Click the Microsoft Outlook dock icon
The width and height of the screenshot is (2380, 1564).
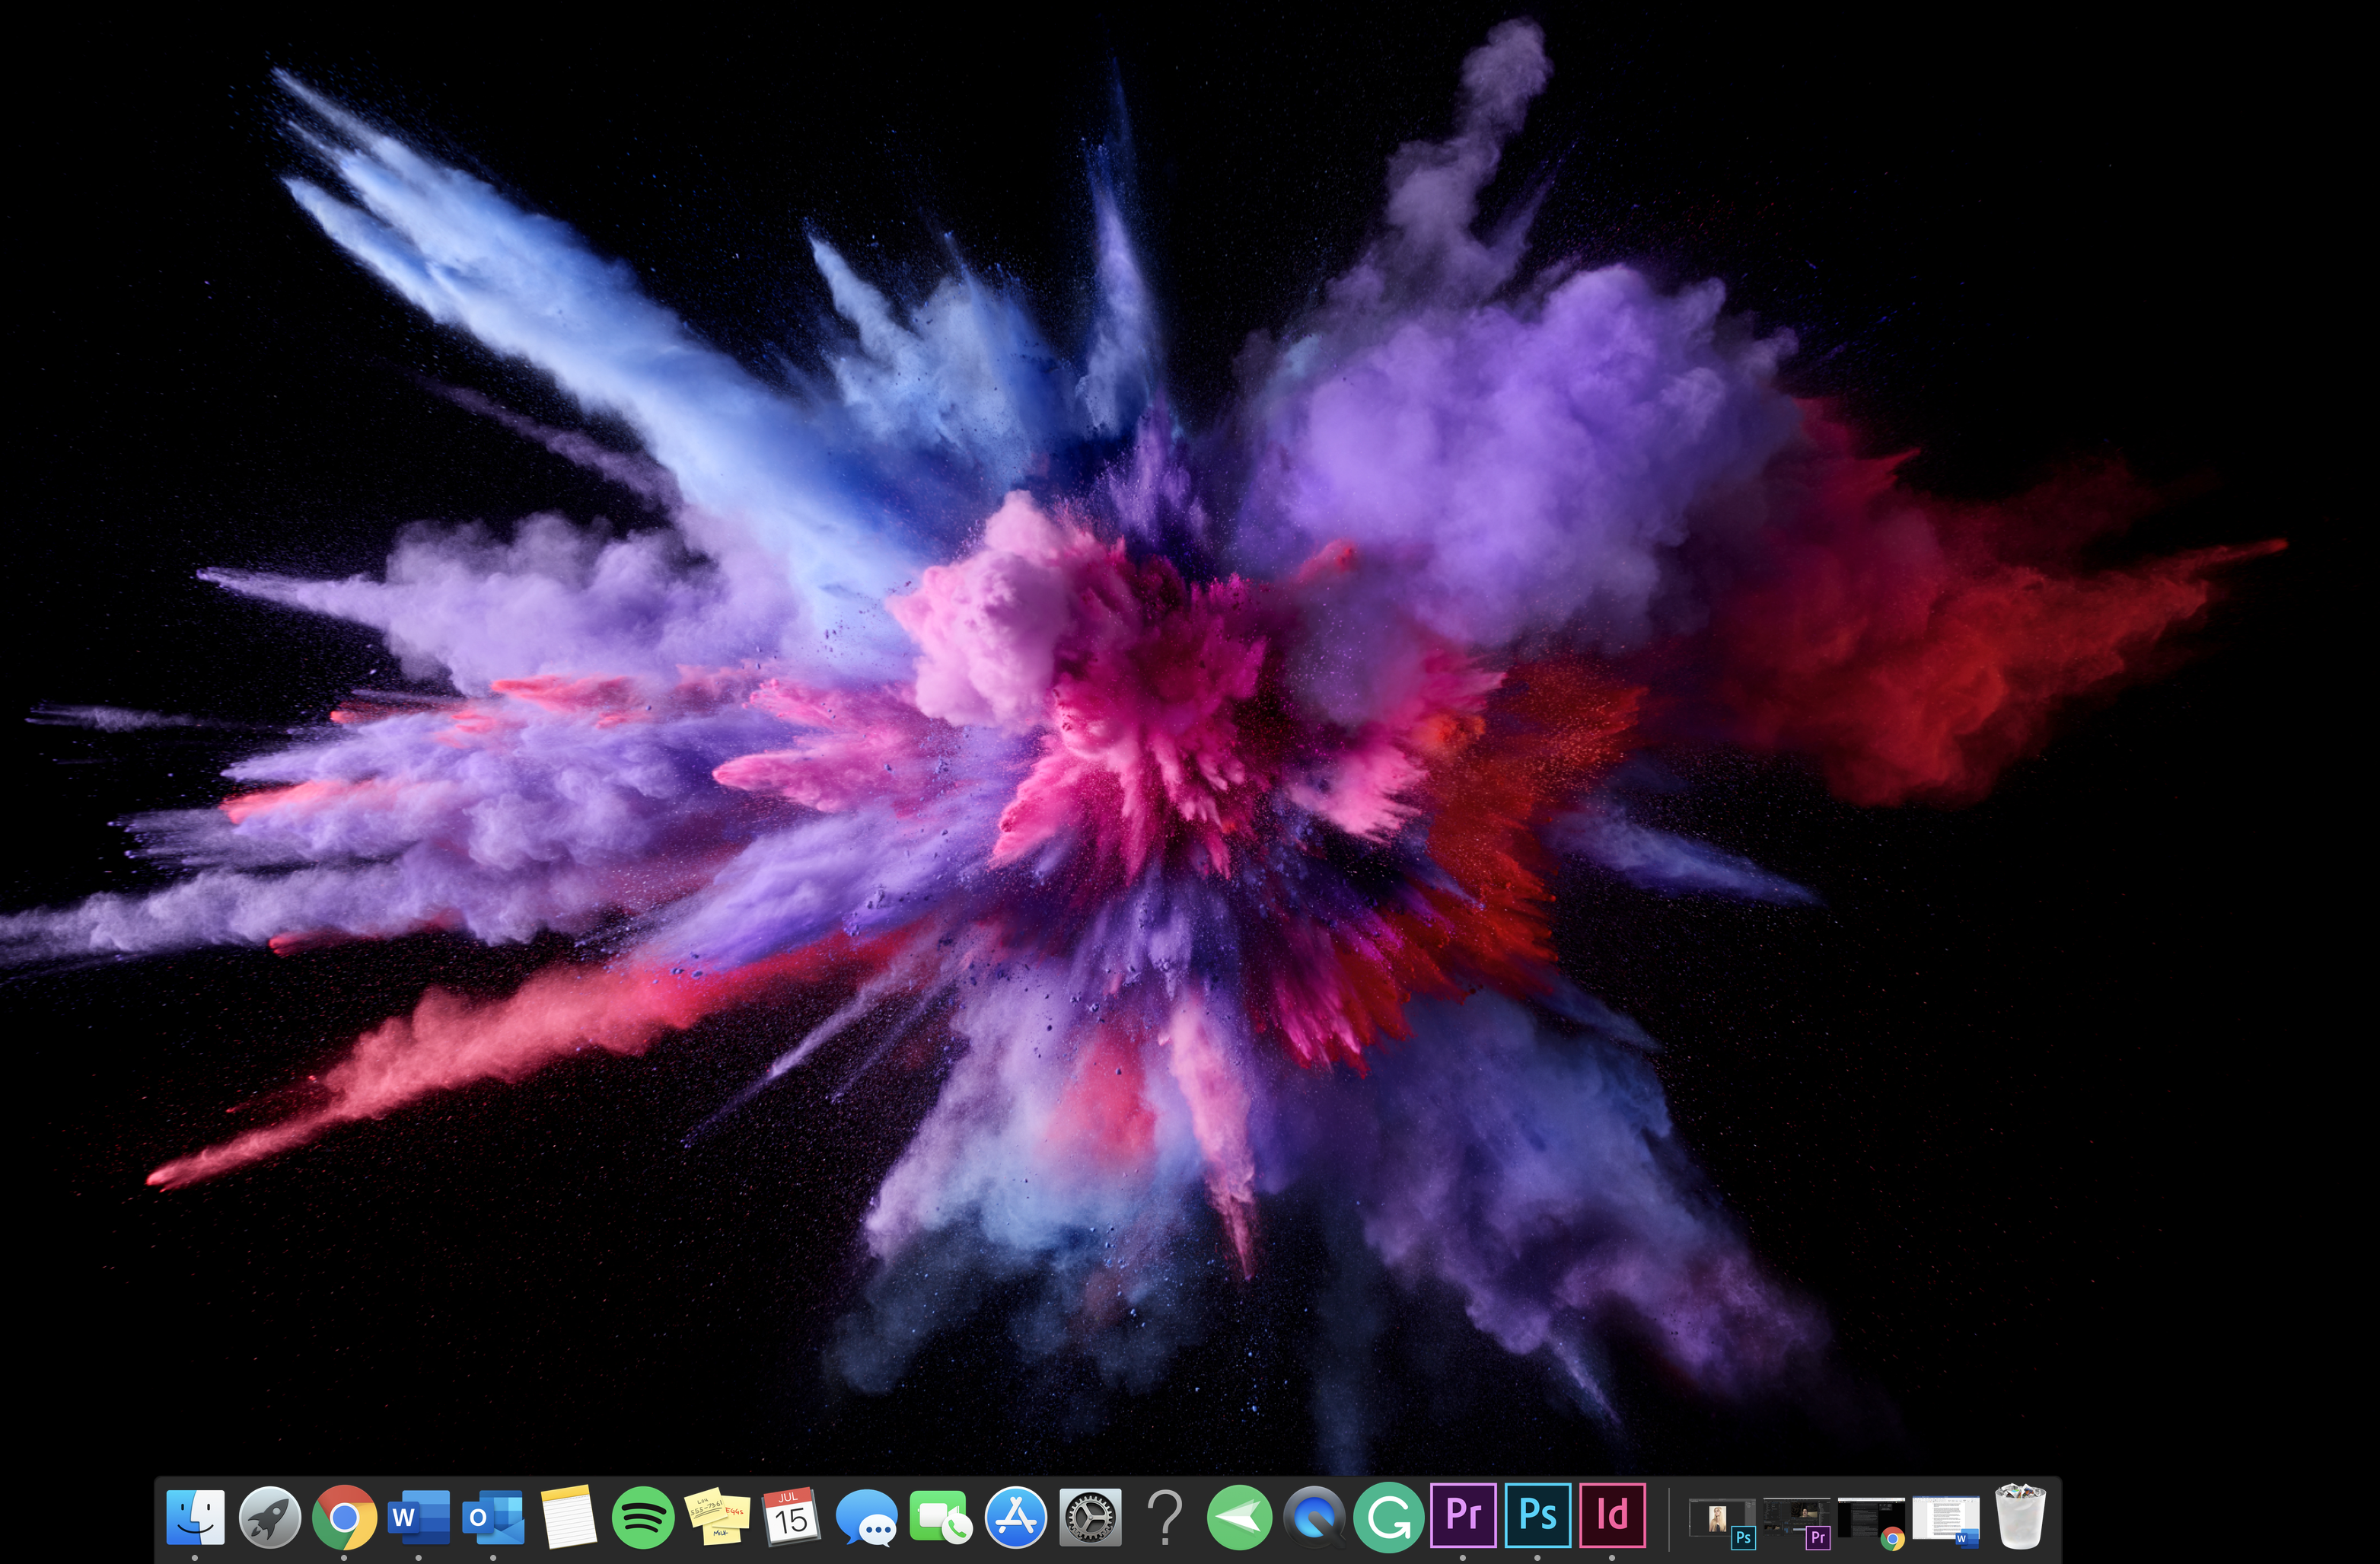pyautogui.click(x=493, y=1517)
